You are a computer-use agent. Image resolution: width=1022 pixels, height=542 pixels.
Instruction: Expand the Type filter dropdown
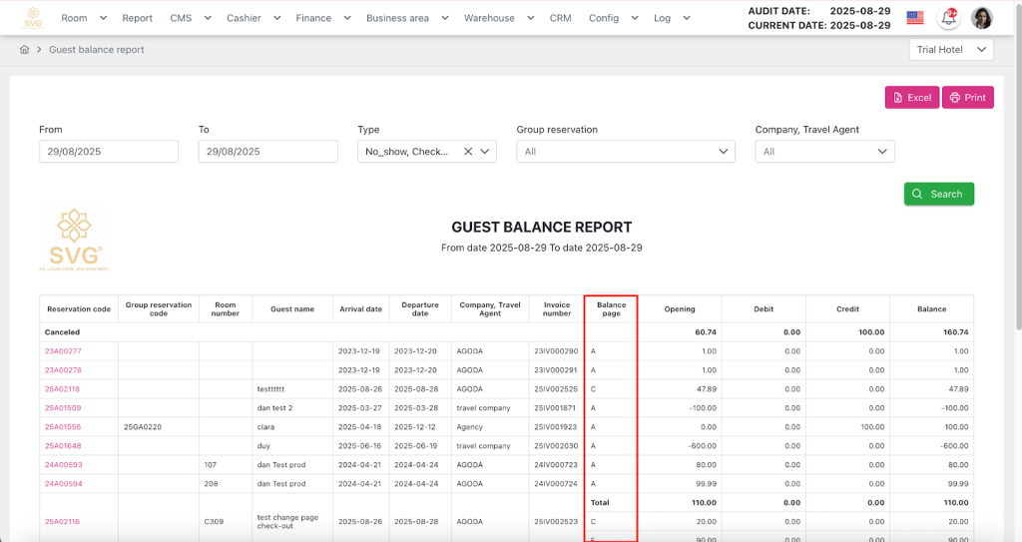pos(486,152)
